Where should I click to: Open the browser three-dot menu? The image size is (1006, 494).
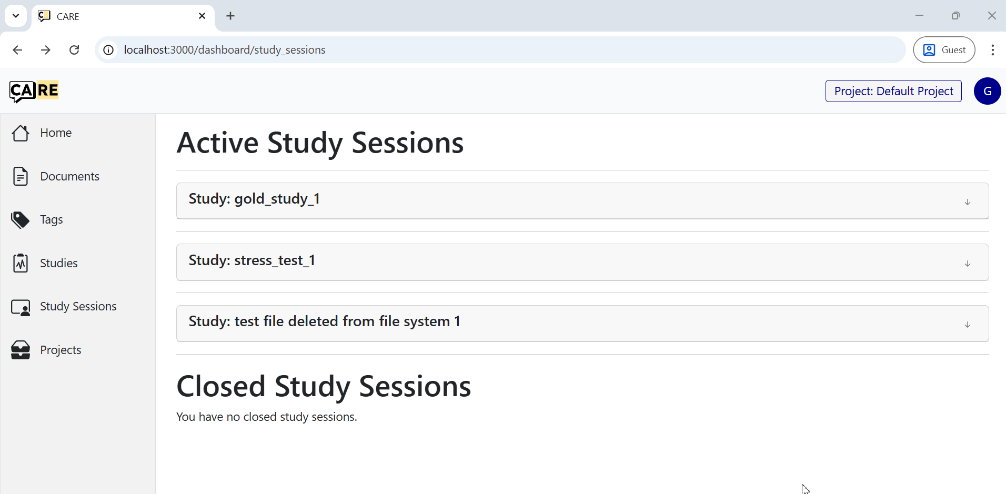992,50
